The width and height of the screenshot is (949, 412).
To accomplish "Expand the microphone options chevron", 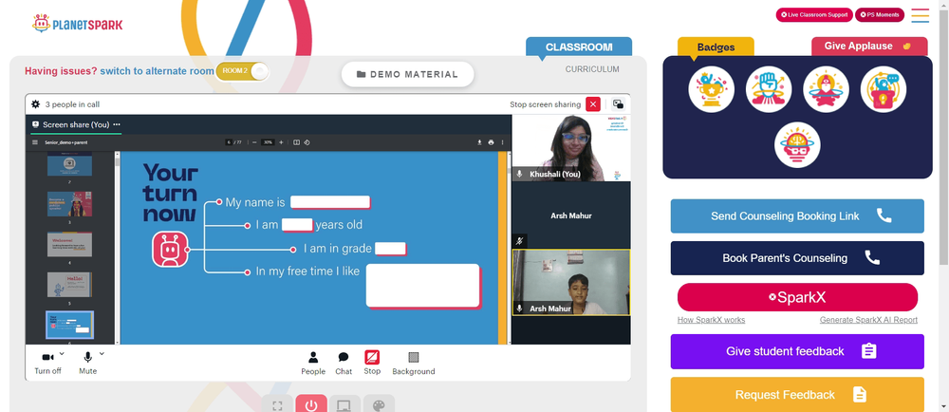I will click(x=102, y=353).
